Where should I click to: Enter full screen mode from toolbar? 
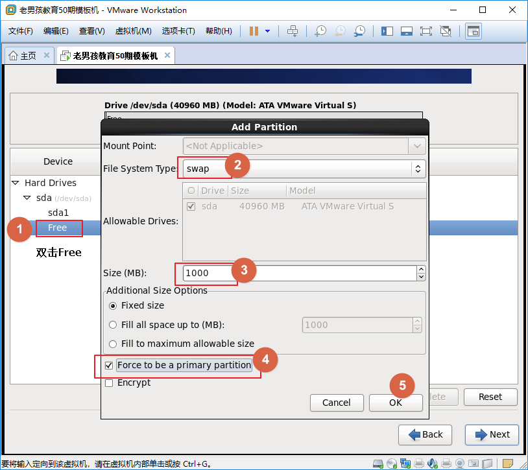pos(426,31)
